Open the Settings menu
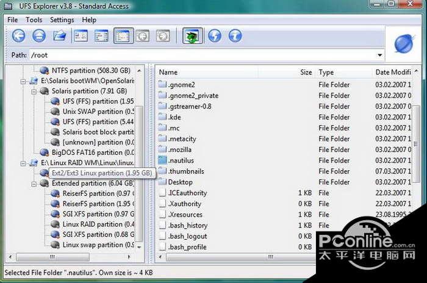This screenshot has width=427, height=283. (x=62, y=20)
